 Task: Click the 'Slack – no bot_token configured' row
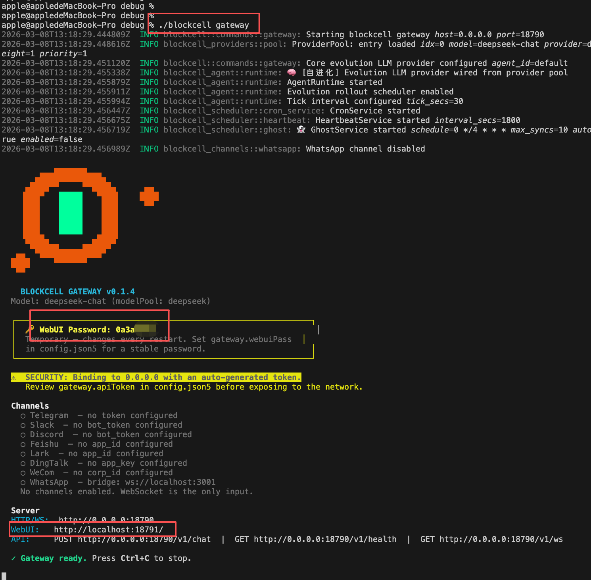(102, 425)
